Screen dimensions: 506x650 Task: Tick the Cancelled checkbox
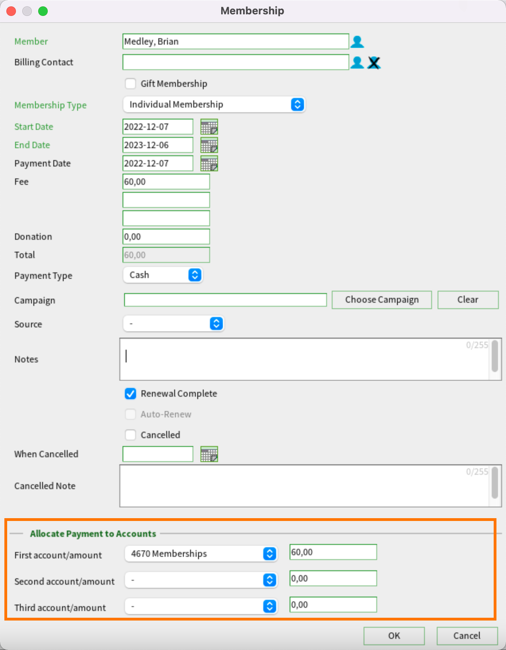point(130,435)
